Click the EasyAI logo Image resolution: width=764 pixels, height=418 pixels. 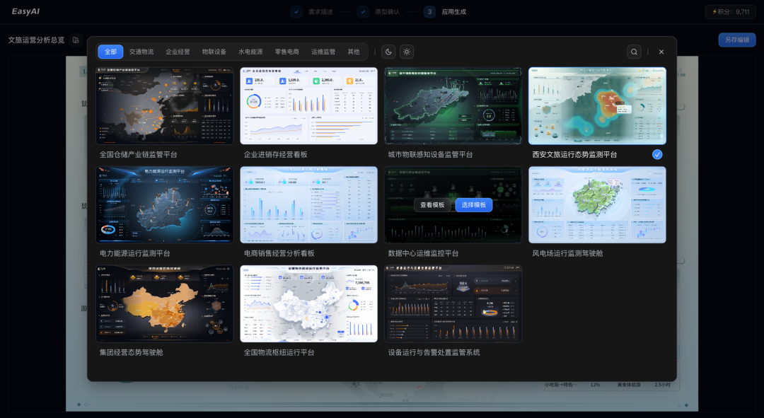point(26,11)
